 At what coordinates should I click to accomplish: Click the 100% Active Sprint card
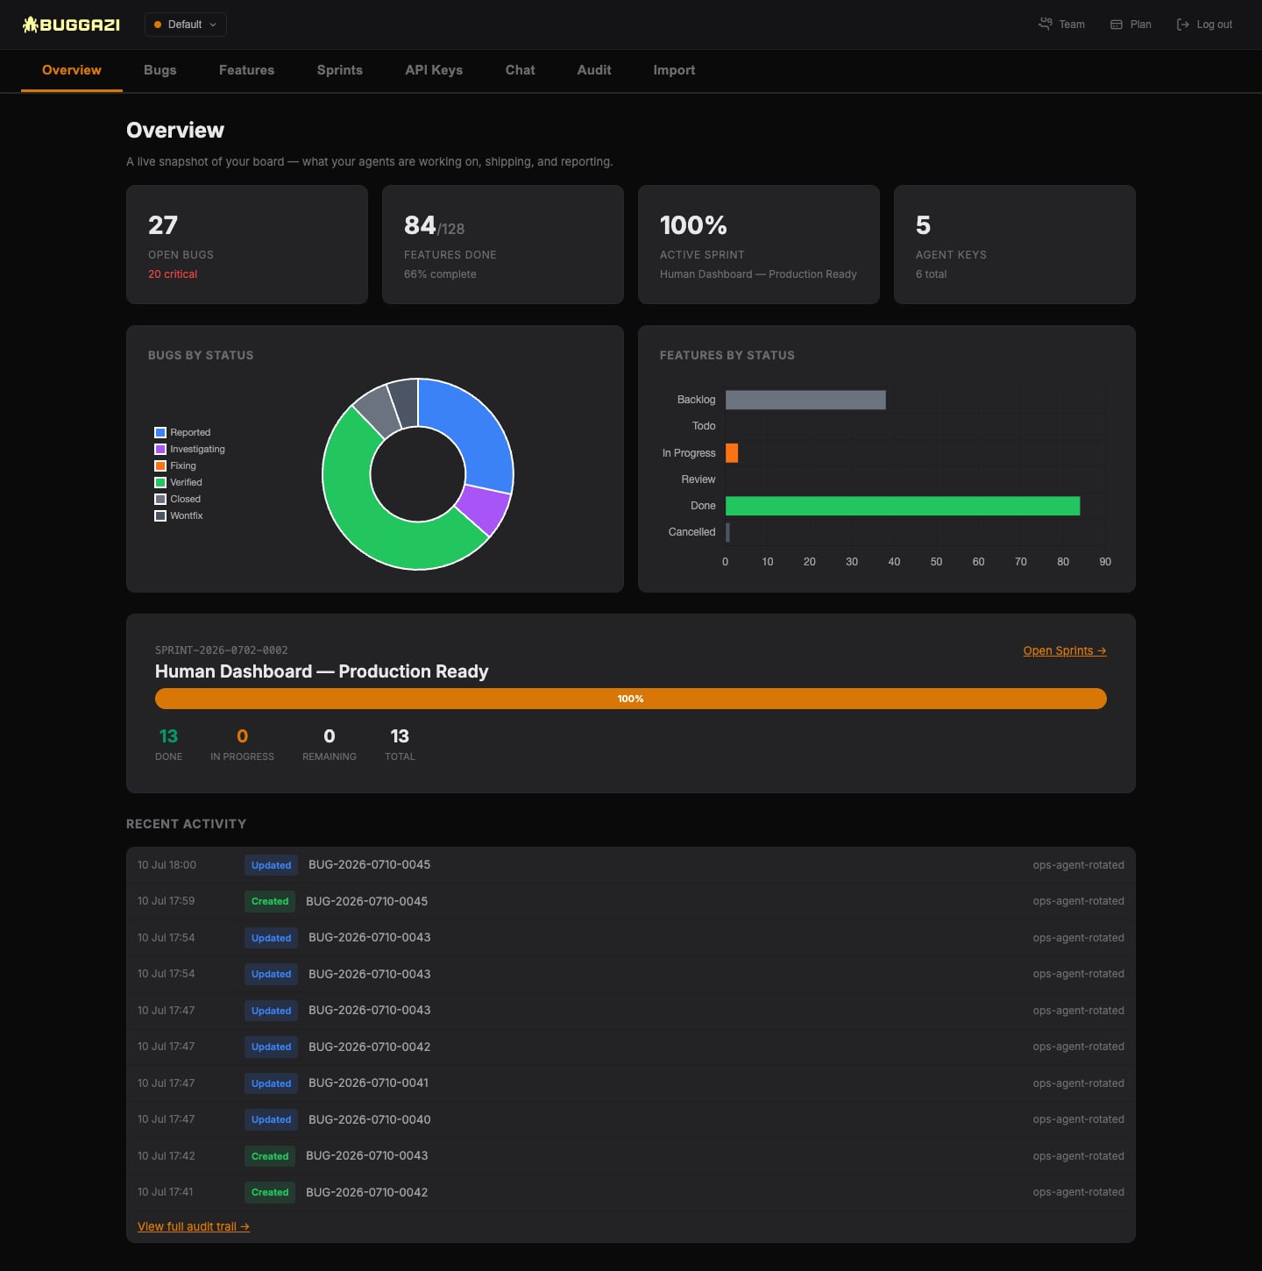pyautogui.click(x=759, y=245)
